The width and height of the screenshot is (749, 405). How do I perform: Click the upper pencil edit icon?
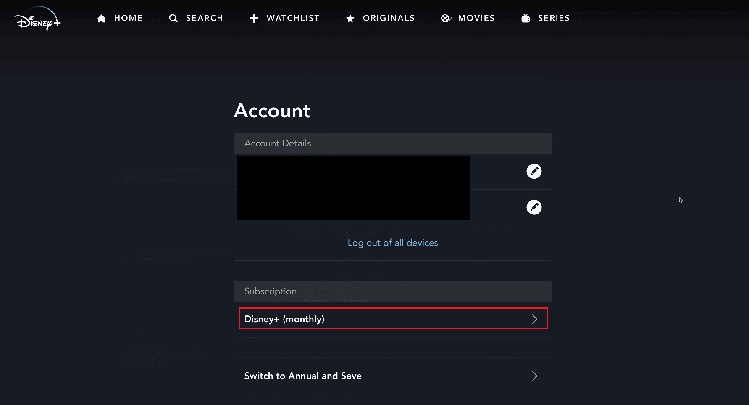(534, 171)
